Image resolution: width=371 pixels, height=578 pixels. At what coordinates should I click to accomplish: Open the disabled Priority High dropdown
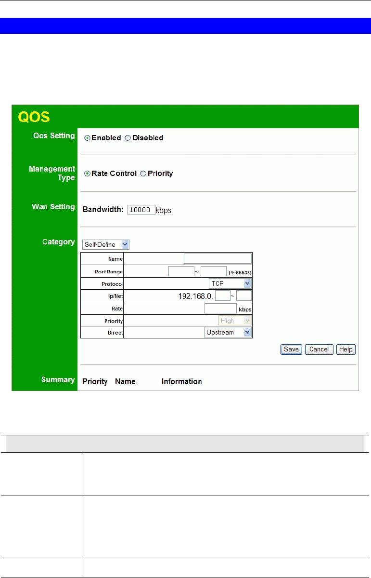235,321
